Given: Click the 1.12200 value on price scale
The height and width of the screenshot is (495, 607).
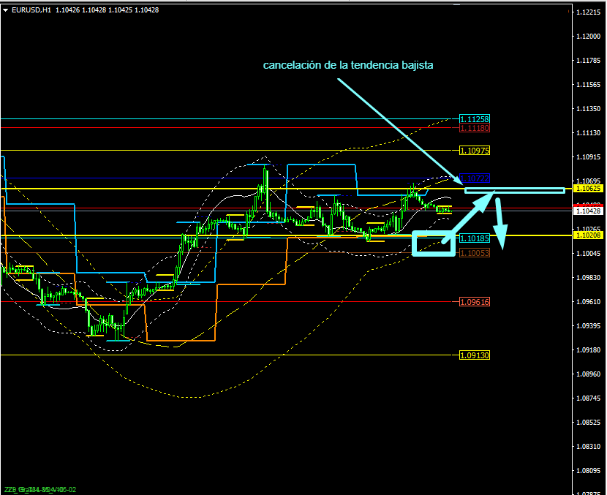Looking at the screenshot, I should coord(588,37).
